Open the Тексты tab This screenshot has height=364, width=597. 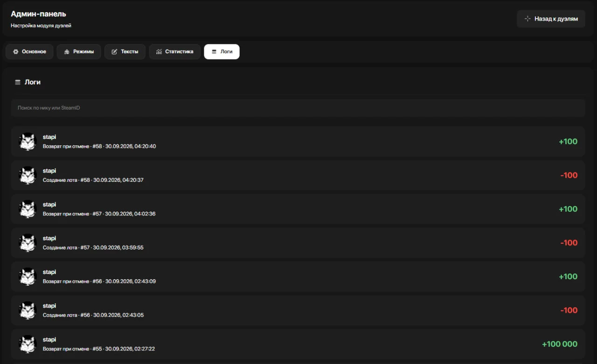pos(125,52)
